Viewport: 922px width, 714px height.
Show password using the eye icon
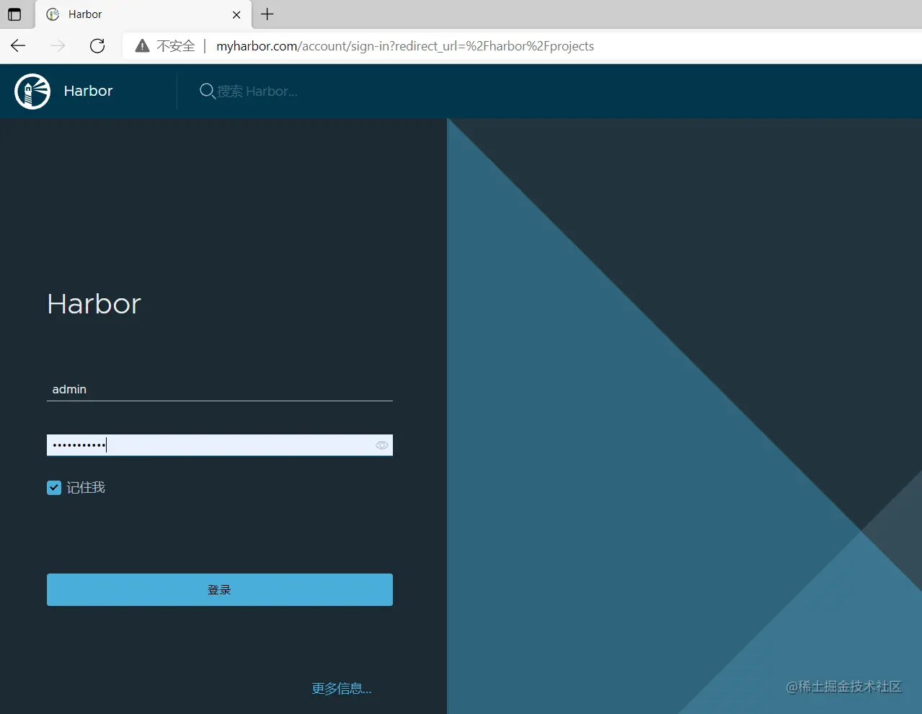click(x=382, y=445)
